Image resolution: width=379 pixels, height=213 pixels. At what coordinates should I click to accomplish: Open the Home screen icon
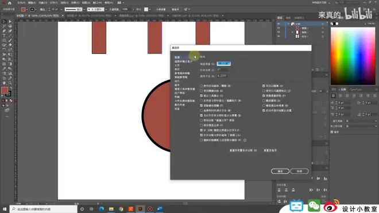(9, 3)
